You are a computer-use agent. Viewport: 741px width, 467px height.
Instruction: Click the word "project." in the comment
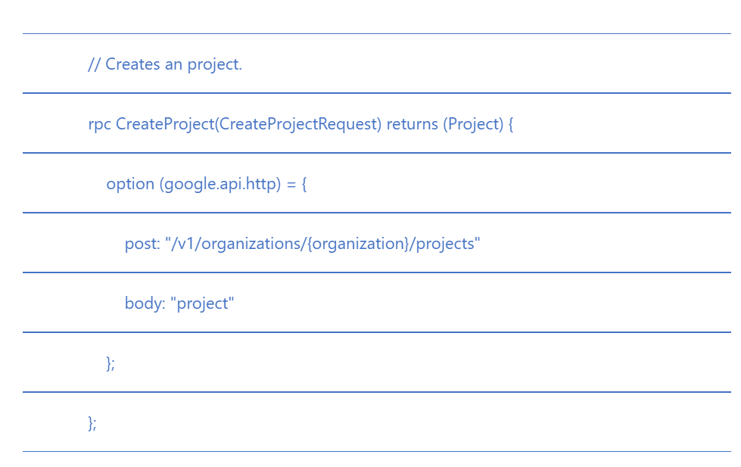215,64
